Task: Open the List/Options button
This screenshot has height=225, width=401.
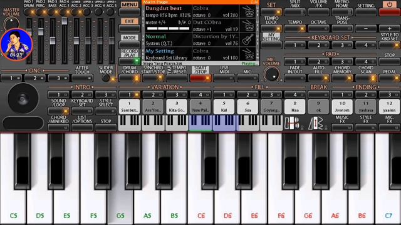Action: [x=82, y=127]
